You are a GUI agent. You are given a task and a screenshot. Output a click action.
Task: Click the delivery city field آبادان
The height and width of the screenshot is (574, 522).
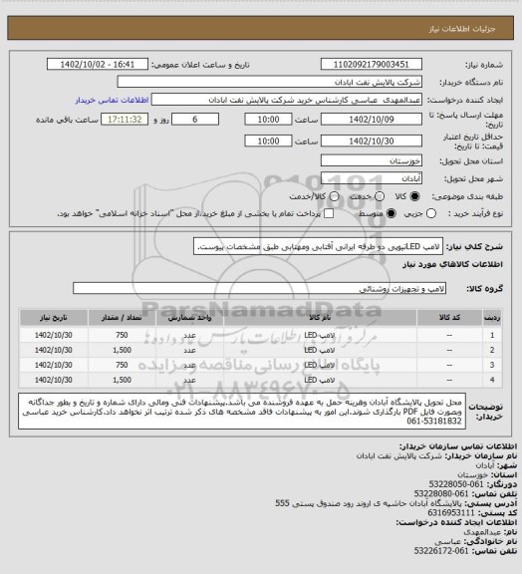coord(372,178)
